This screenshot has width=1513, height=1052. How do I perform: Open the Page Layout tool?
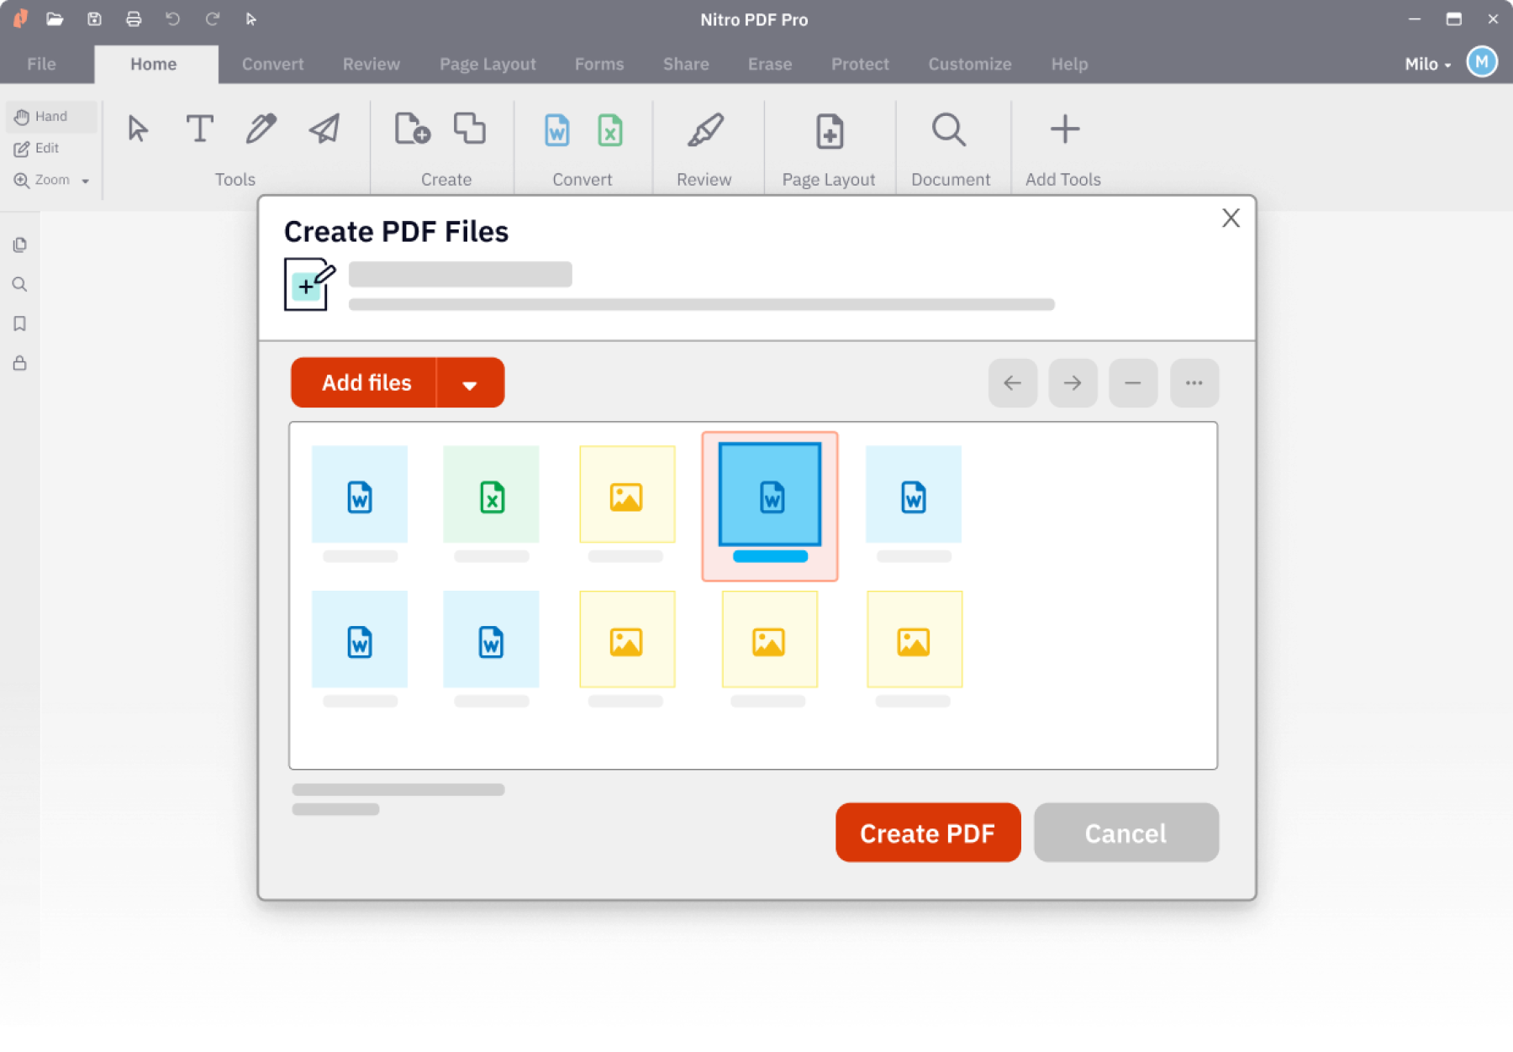(x=829, y=130)
